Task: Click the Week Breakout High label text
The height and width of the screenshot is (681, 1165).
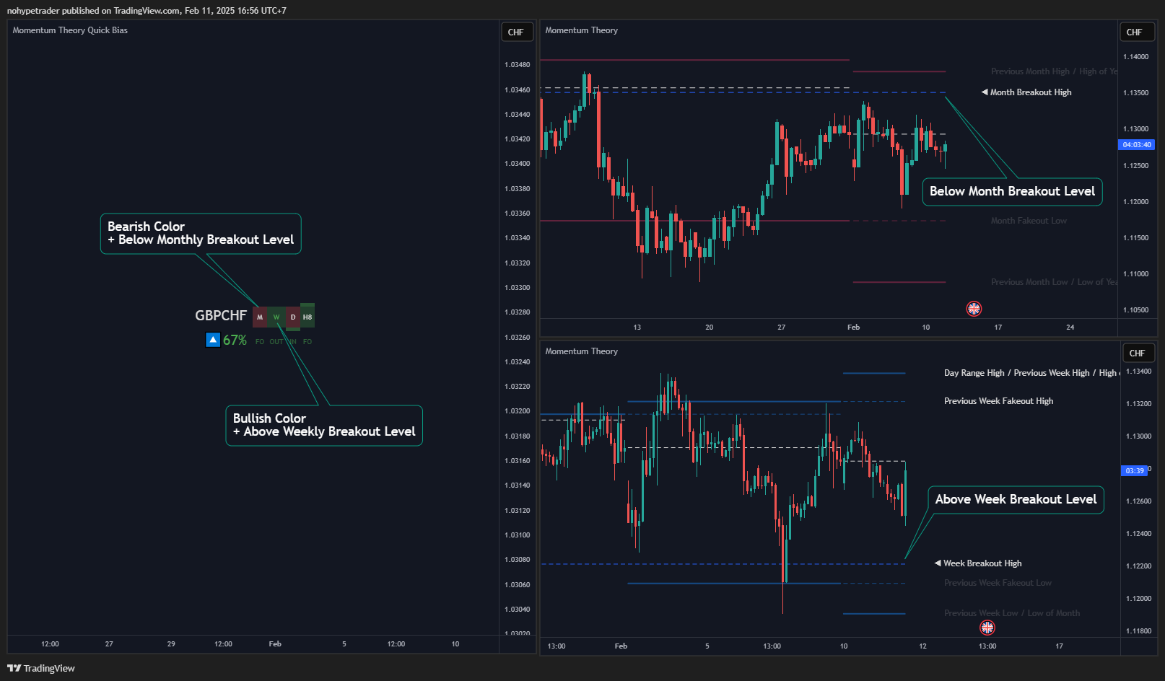Action: (982, 563)
